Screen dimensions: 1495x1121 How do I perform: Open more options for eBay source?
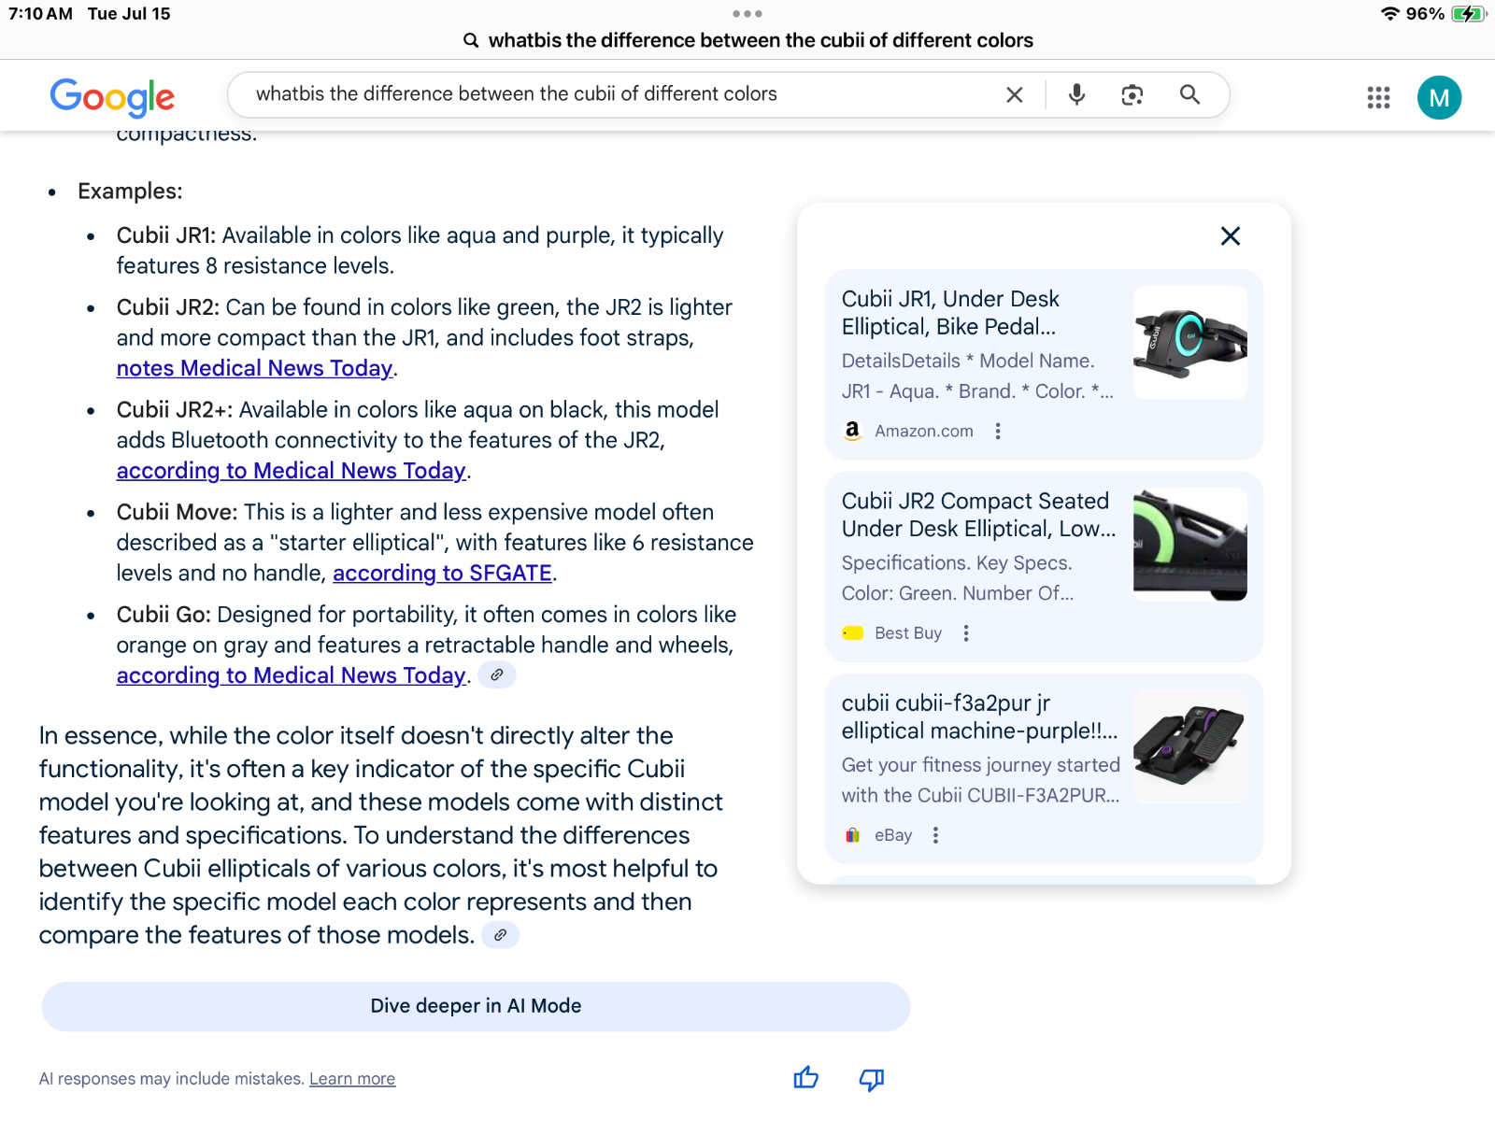click(935, 835)
